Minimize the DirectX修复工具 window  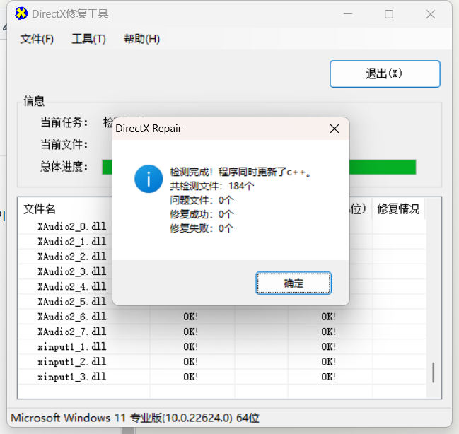[x=348, y=14]
